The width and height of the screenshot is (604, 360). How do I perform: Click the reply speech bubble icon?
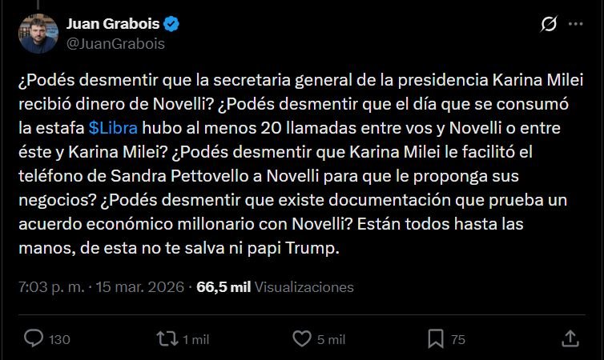click(34, 338)
